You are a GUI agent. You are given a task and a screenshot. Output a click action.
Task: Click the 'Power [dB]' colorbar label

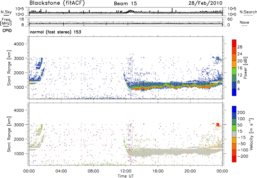pos(245,68)
